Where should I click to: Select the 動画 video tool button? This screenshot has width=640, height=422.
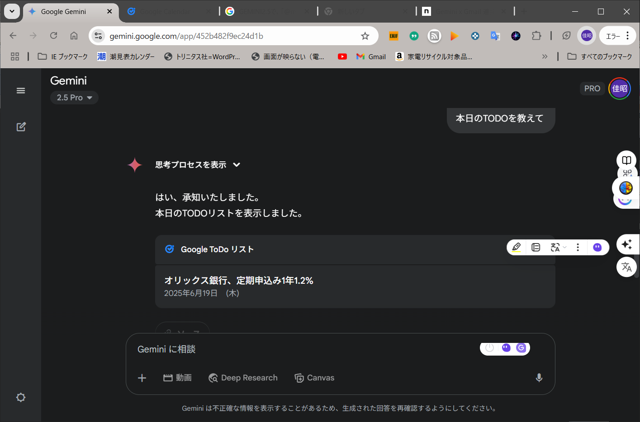coord(177,378)
